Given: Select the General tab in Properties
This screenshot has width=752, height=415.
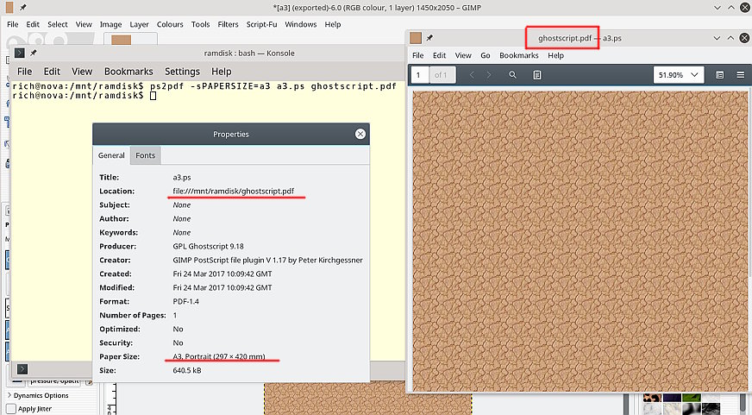Looking at the screenshot, I should (111, 155).
